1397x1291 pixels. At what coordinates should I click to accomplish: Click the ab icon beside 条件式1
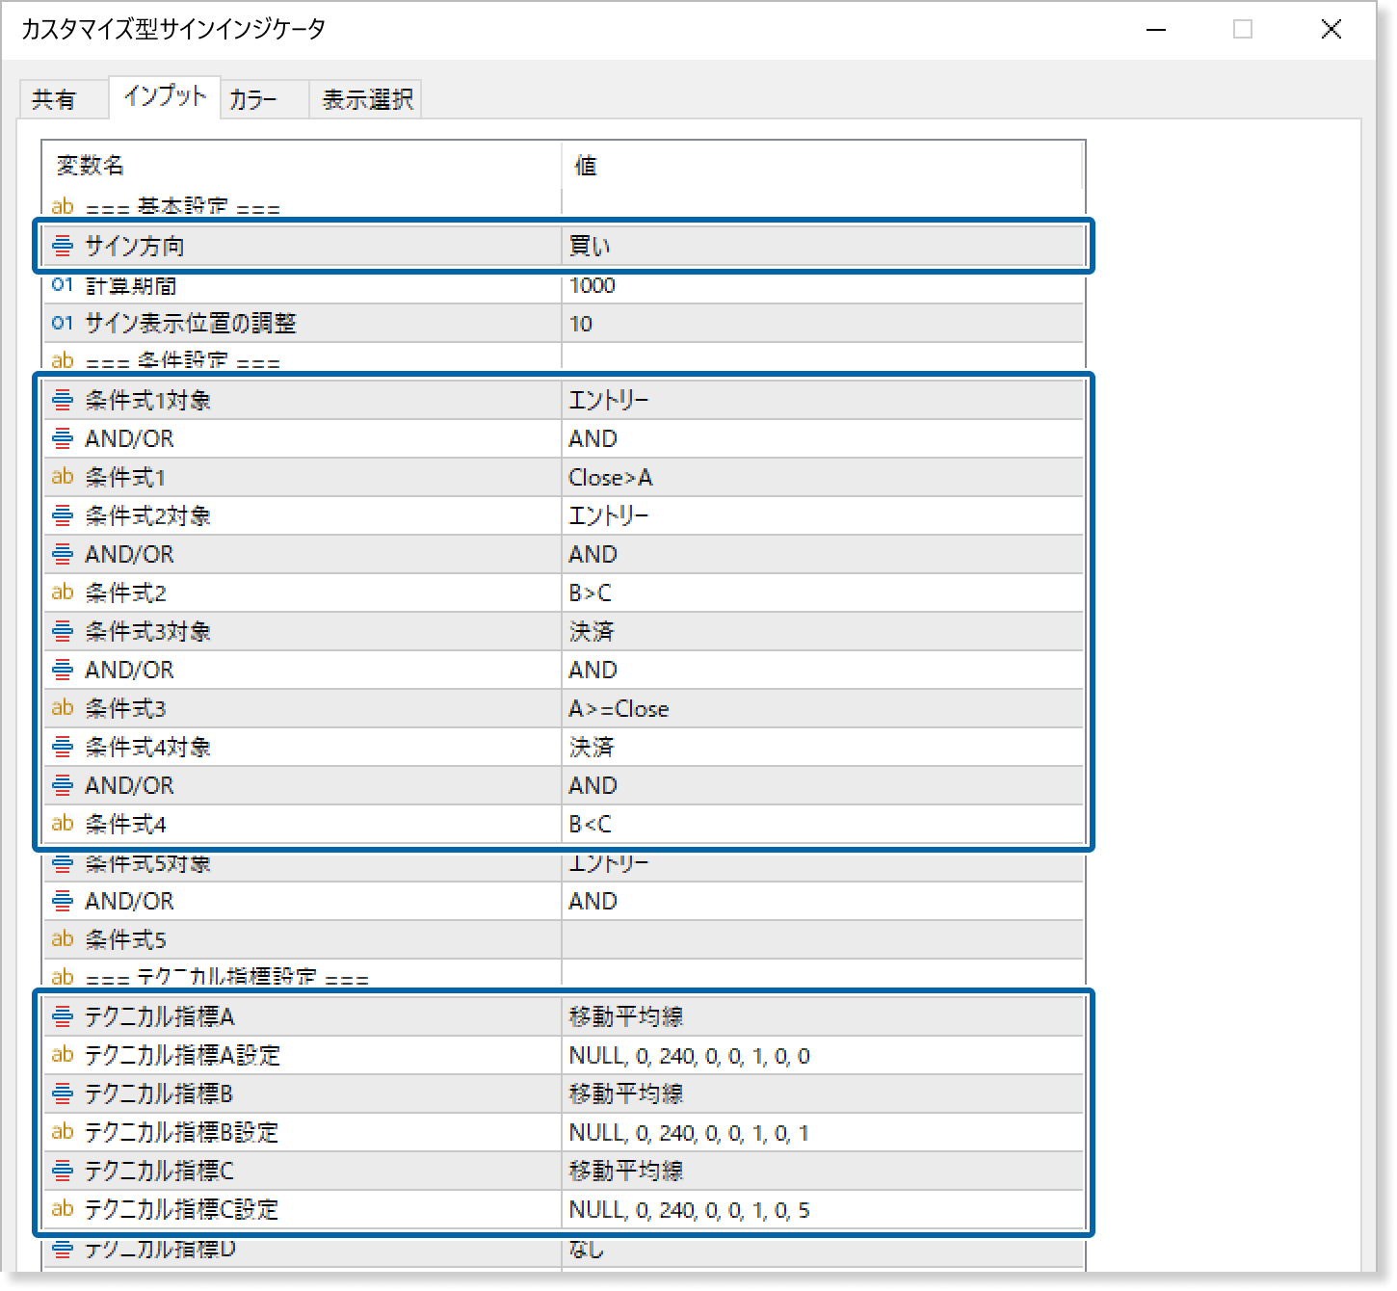click(x=62, y=477)
